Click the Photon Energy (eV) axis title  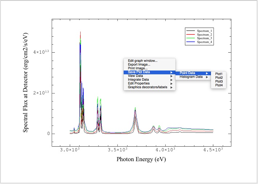click(x=141, y=159)
